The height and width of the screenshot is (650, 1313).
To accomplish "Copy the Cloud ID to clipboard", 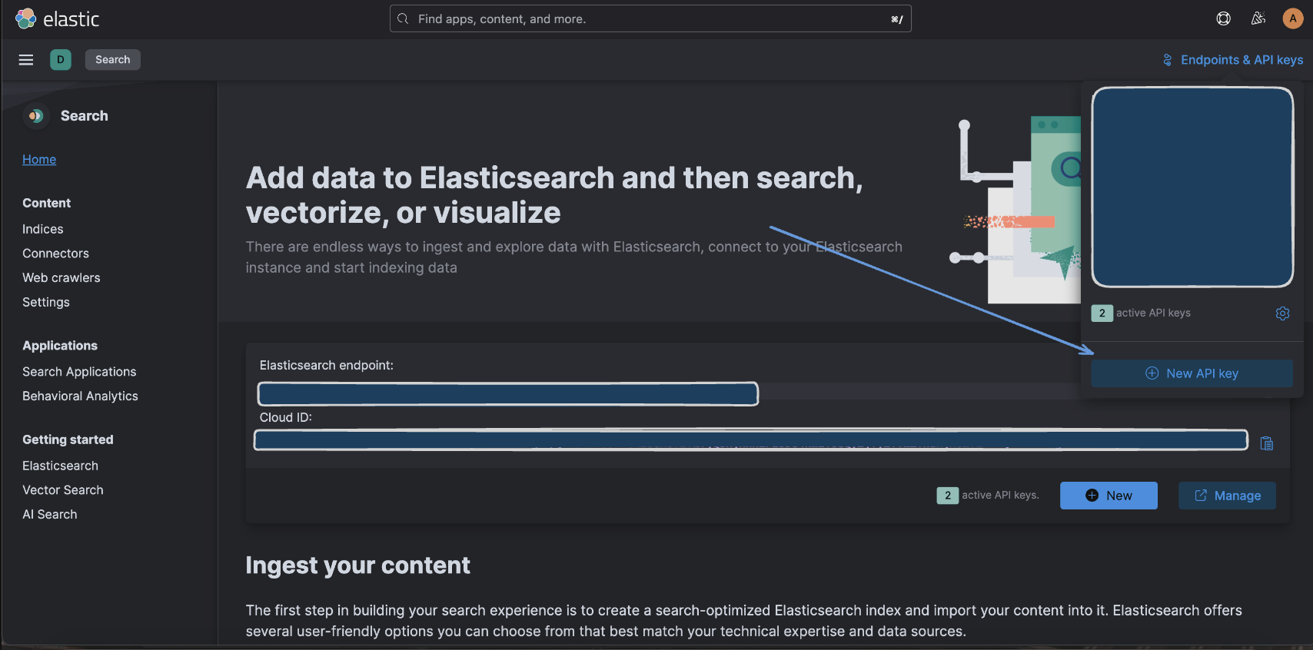I will point(1267,443).
